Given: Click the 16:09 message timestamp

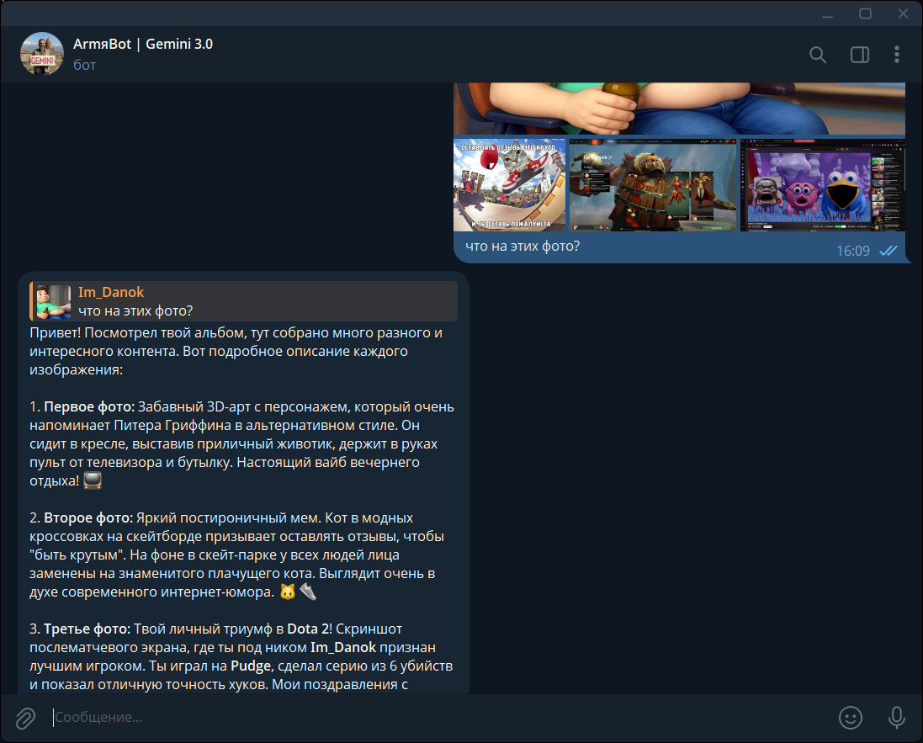Looking at the screenshot, I should 853,251.
